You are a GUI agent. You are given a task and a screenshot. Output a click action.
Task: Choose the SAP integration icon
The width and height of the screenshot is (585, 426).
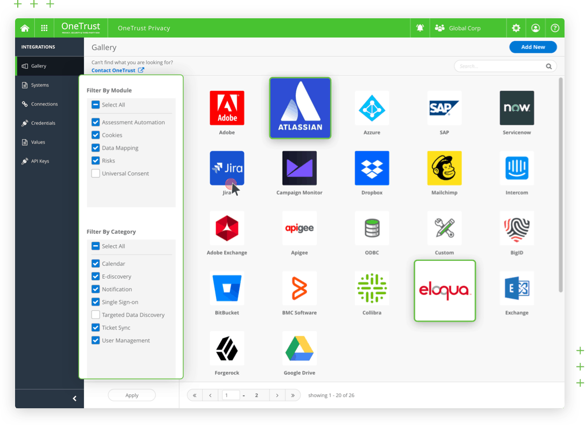(444, 108)
